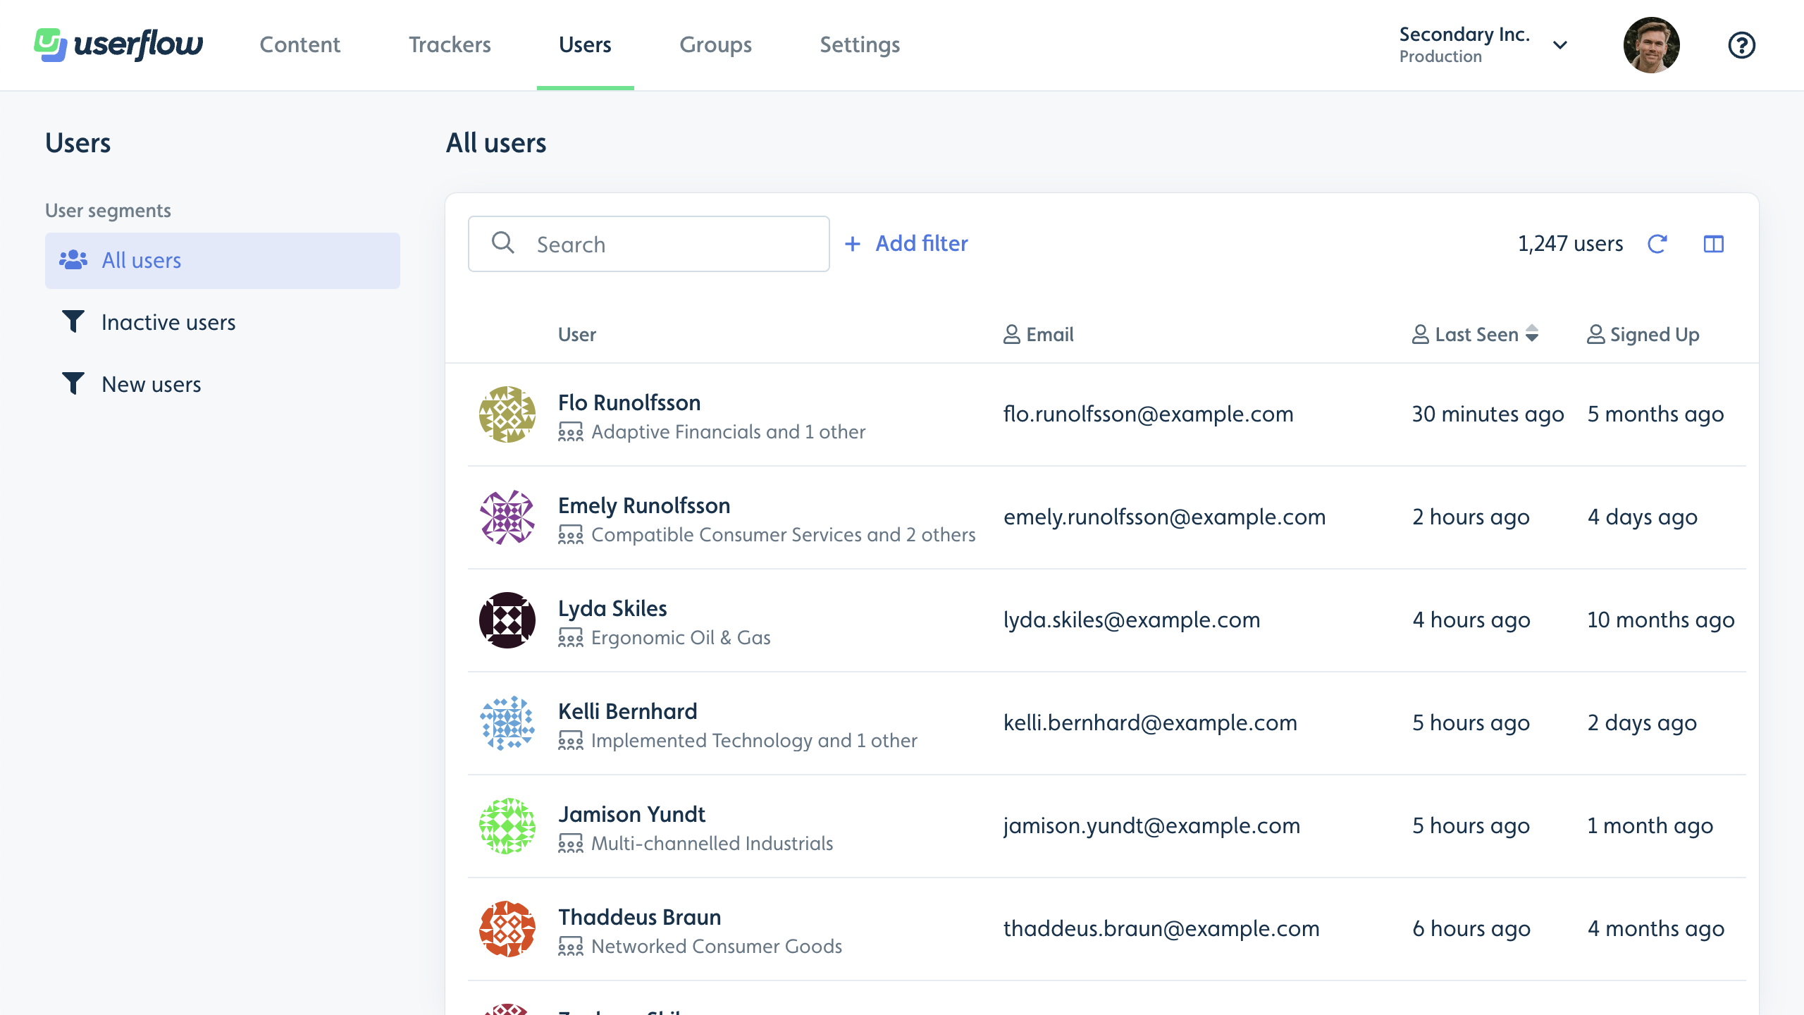
Task: Click the 'Ergonomic Oil & Gas' company
Action: coord(681,637)
